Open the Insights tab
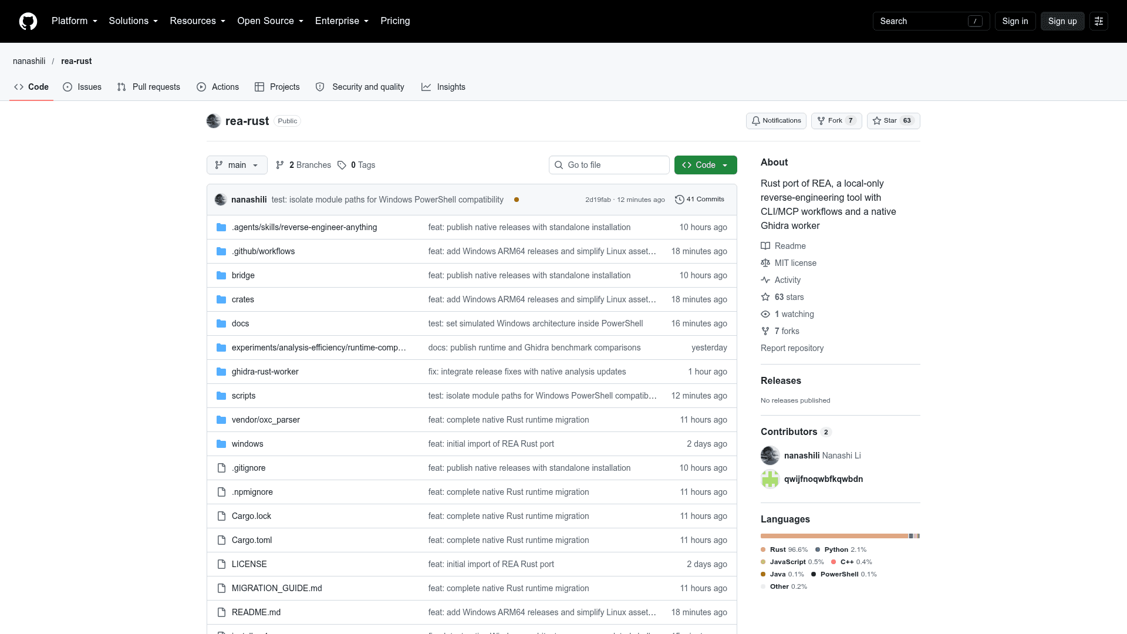This screenshot has height=634, width=1127. [443, 87]
